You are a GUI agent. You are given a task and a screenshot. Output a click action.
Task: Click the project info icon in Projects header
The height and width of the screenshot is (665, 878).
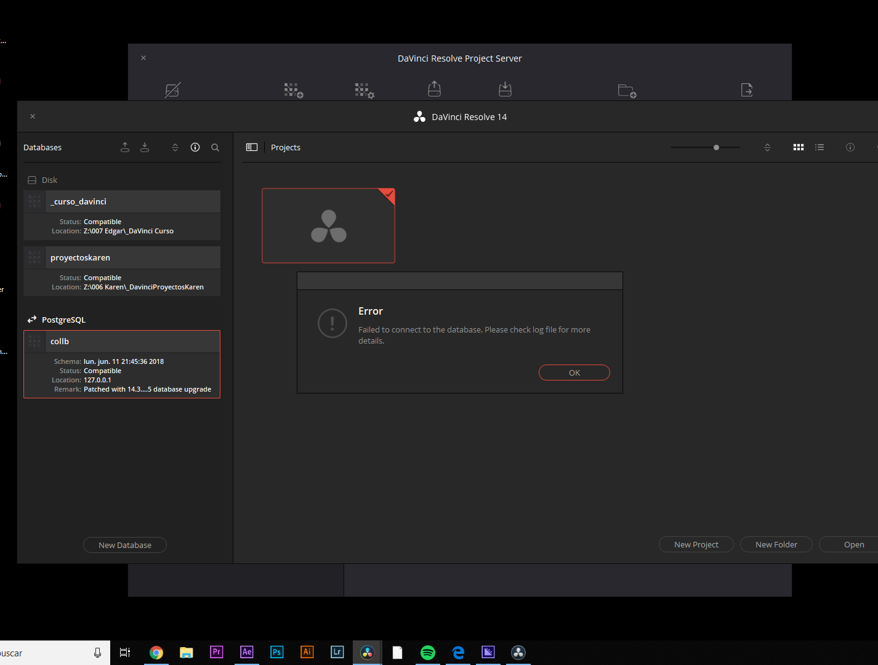click(850, 147)
